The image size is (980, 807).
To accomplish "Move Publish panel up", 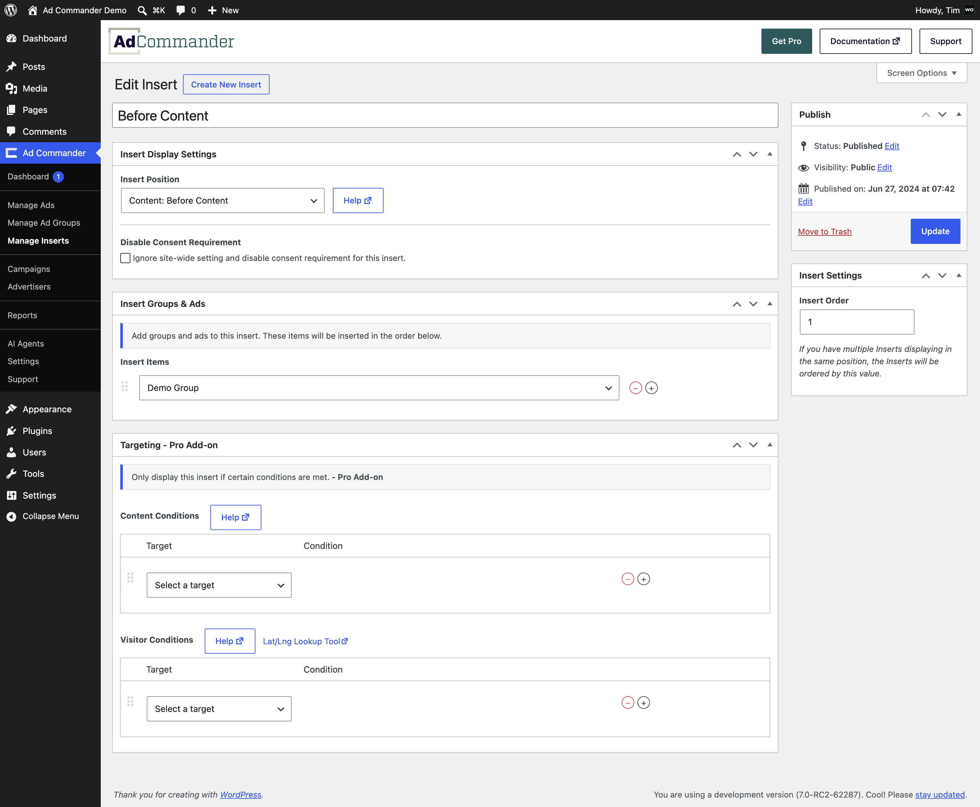I will coord(926,115).
